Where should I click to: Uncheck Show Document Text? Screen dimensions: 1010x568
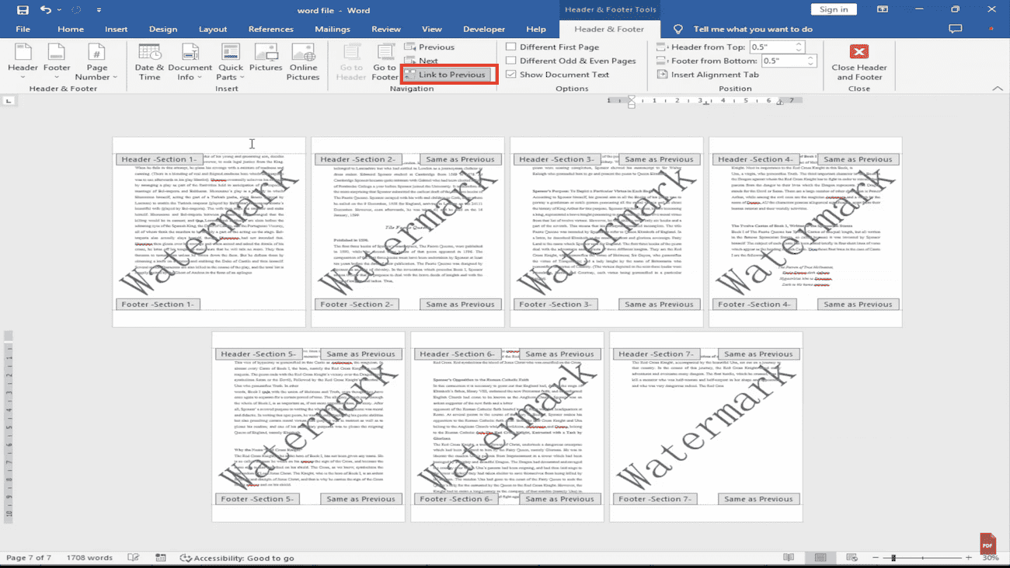tap(511, 74)
